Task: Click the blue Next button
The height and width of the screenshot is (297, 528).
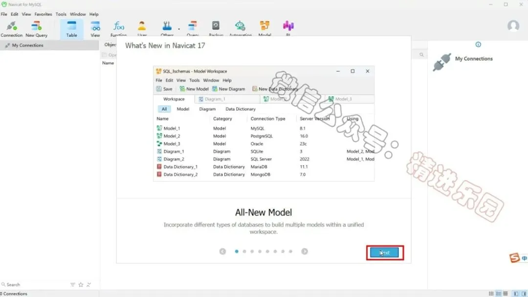Action: (x=384, y=253)
